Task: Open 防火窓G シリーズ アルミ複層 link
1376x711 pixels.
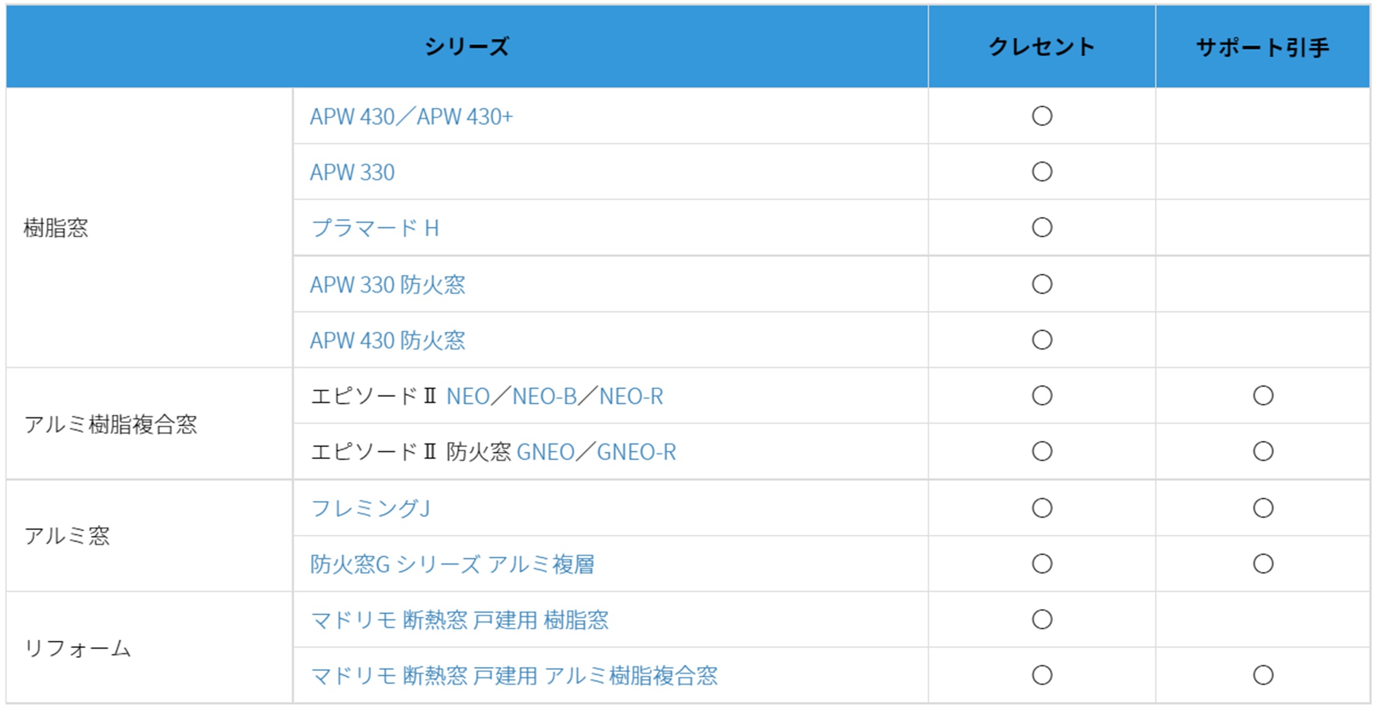Action: 452,564
